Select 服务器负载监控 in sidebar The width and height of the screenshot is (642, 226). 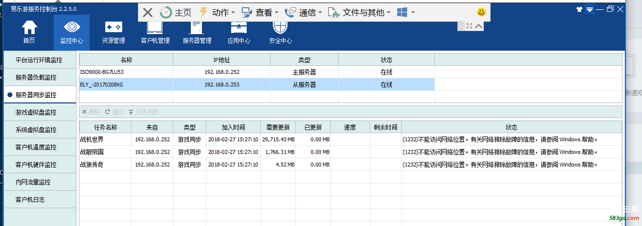point(39,78)
